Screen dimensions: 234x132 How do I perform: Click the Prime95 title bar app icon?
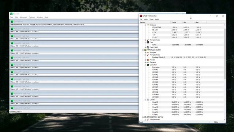11,14
